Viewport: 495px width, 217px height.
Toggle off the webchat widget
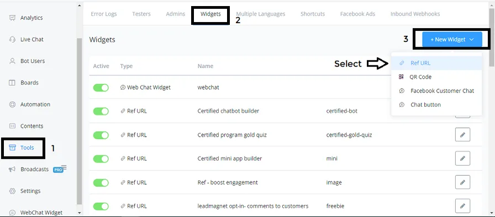[x=101, y=88]
